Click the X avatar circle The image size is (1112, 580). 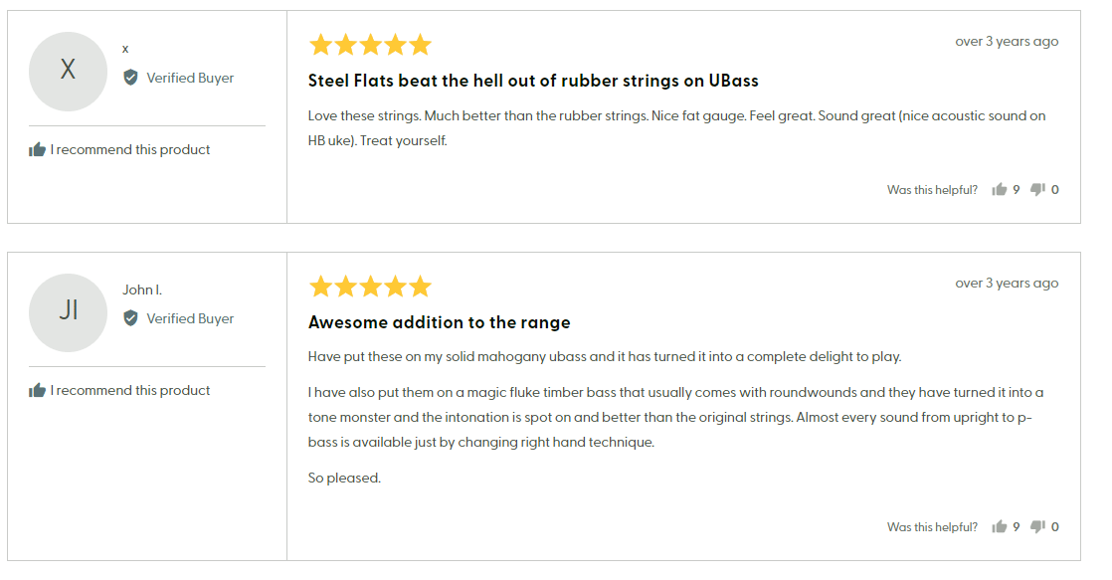click(68, 71)
